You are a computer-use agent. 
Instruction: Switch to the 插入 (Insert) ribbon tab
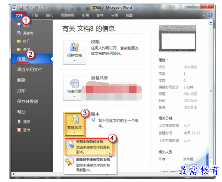pyautogui.click(x=50, y=15)
